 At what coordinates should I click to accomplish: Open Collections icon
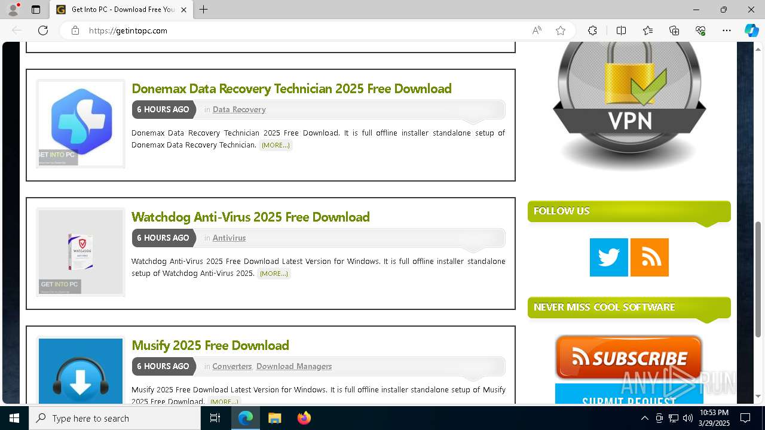[674, 30]
